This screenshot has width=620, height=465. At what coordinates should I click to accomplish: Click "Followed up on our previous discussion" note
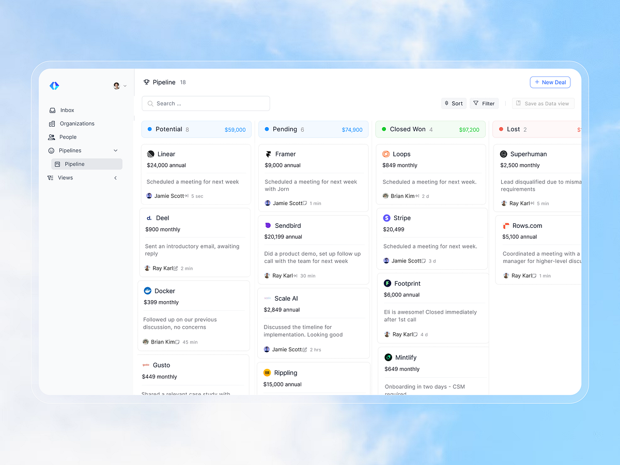180,323
